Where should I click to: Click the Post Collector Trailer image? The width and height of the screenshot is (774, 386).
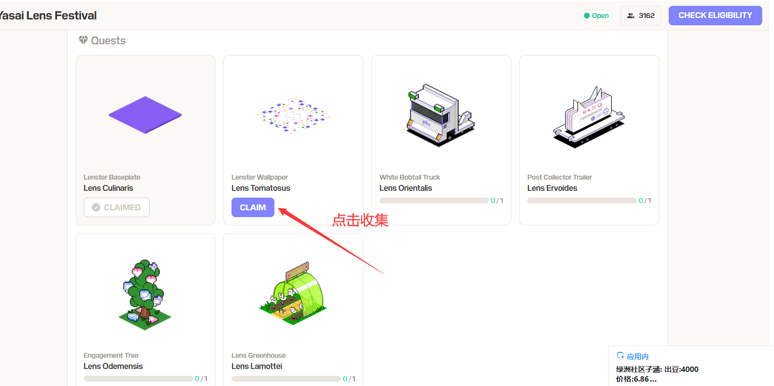pyautogui.click(x=589, y=117)
